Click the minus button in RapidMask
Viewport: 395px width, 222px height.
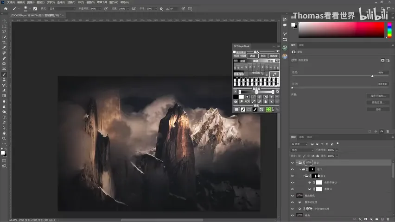(277, 97)
